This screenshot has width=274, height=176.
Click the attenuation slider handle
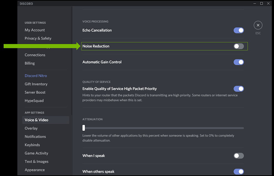click(84, 128)
